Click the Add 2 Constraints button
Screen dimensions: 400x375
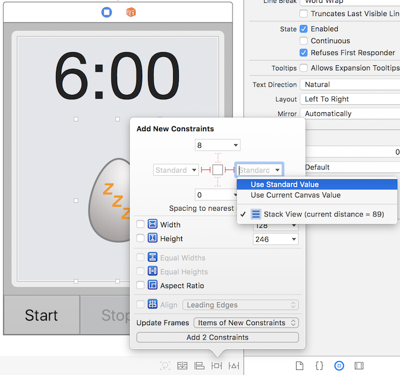[x=217, y=337]
